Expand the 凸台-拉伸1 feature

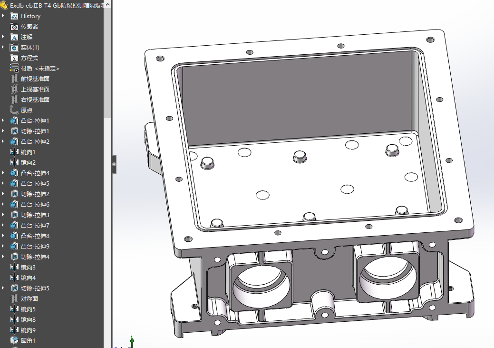3,120
